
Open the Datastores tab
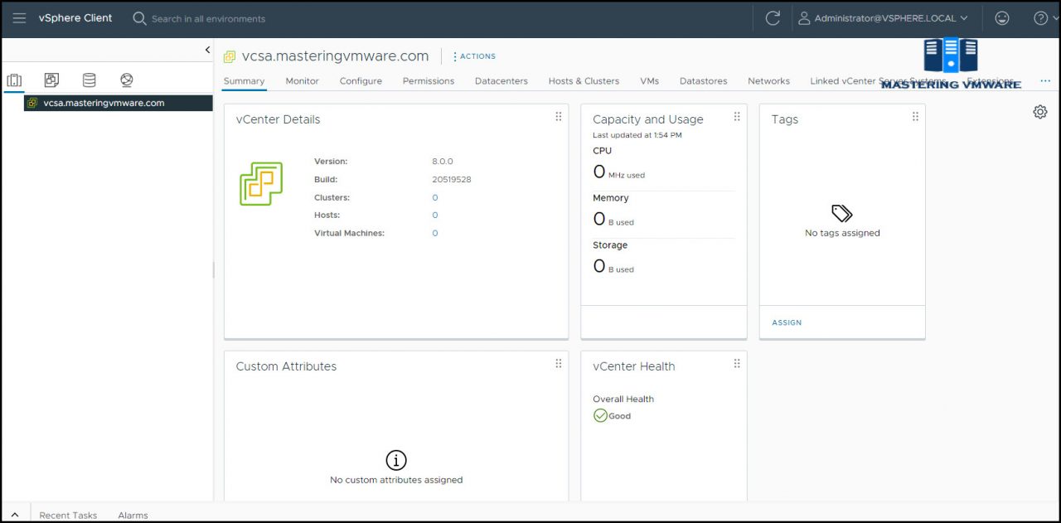point(703,81)
